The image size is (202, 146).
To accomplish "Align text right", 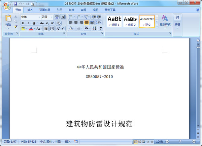I will 81,23.
